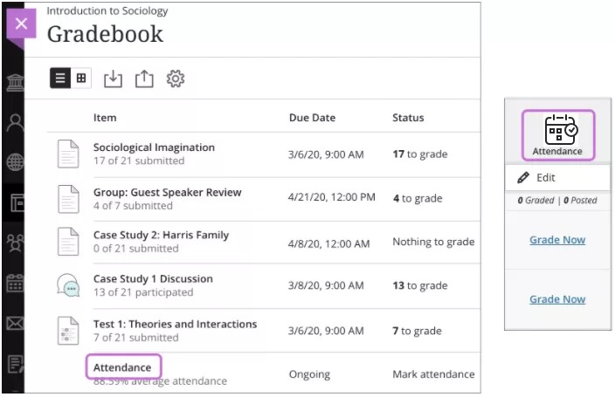Click the Case Study 1 Discussion icon

tap(68, 285)
